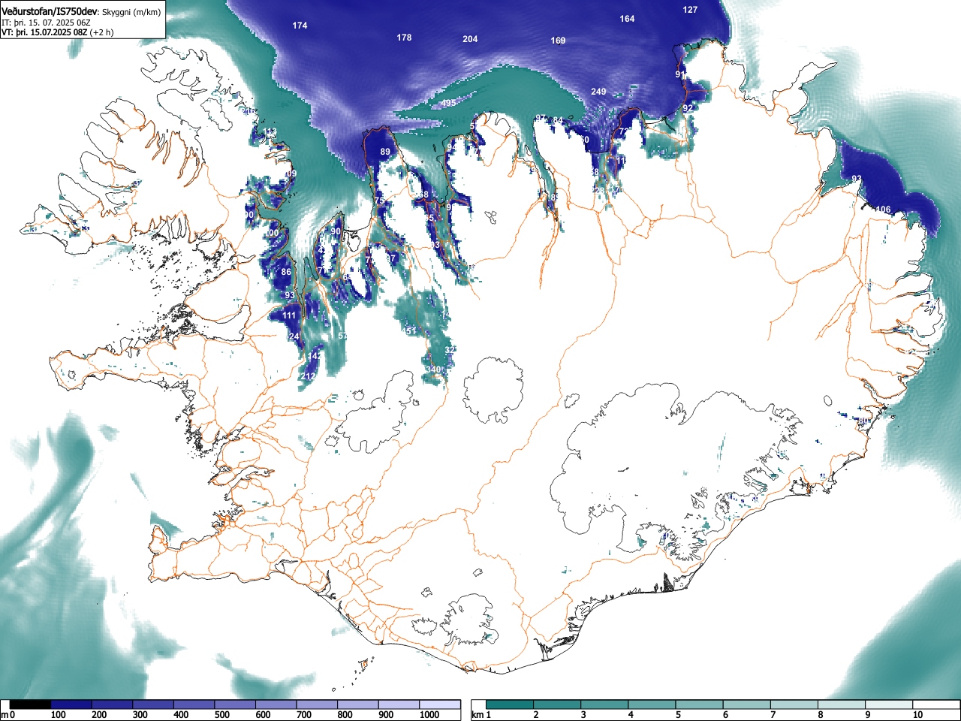Click the visibility value 113 on the map

tap(270, 132)
